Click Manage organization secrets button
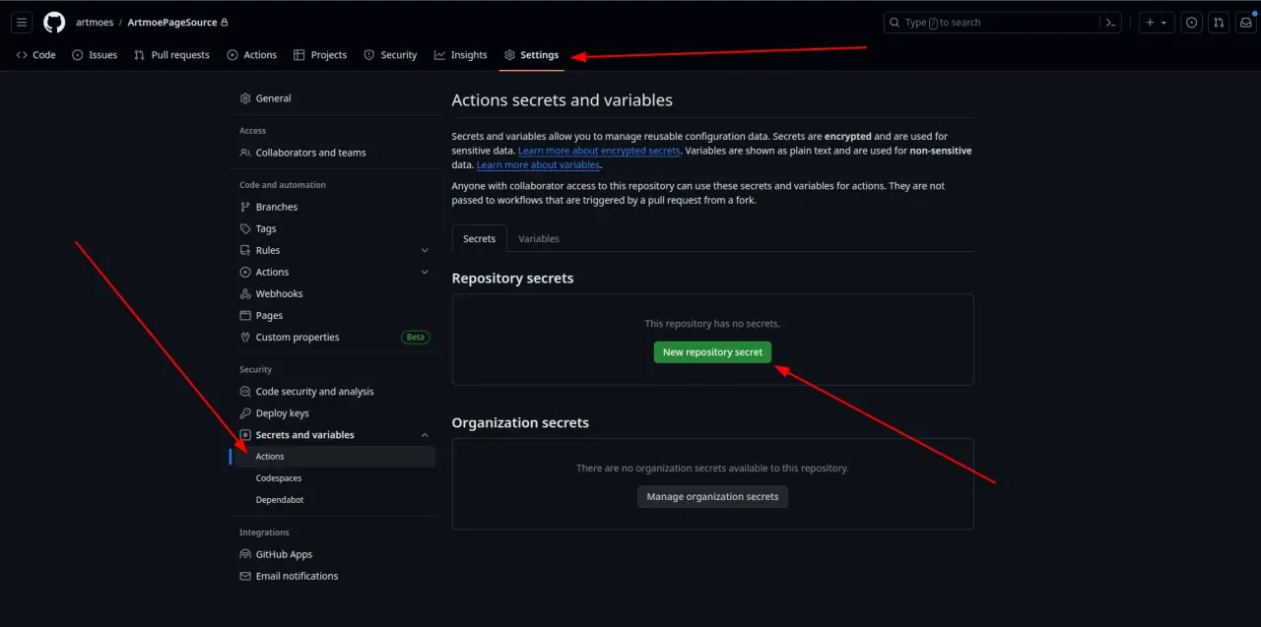 (x=712, y=496)
